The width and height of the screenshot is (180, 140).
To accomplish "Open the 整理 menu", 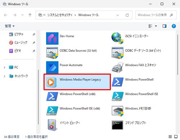I will pyautogui.click(x=10, y=26).
